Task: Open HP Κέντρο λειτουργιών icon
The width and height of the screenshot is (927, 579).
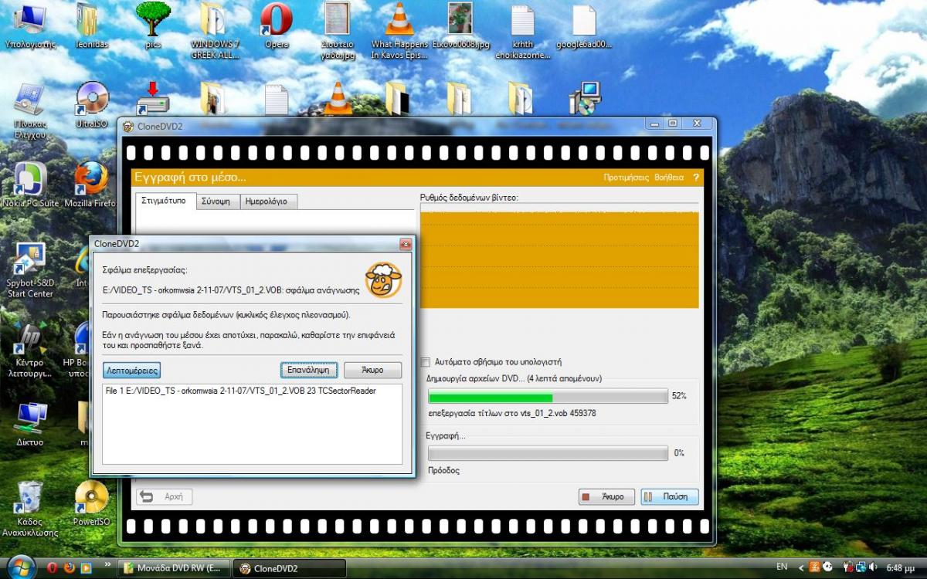Action: [29, 351]
